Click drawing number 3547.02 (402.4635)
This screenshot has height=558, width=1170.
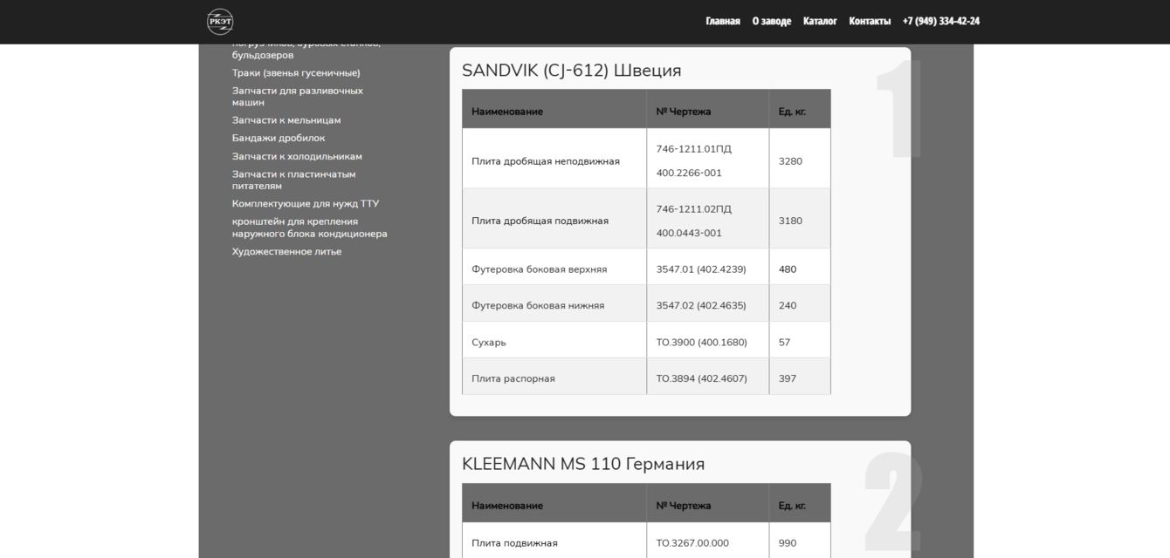pyautogui.click(x=701, y=306)
